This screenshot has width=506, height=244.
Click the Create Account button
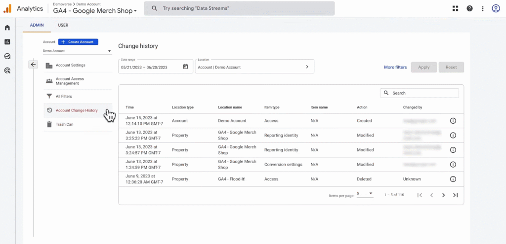click(78, 42)
